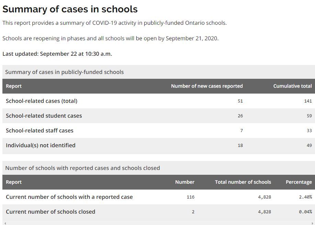Select the 'Cumulative total' column header
The height and width of the screenshot is (225, 315).
pos(292,86)
